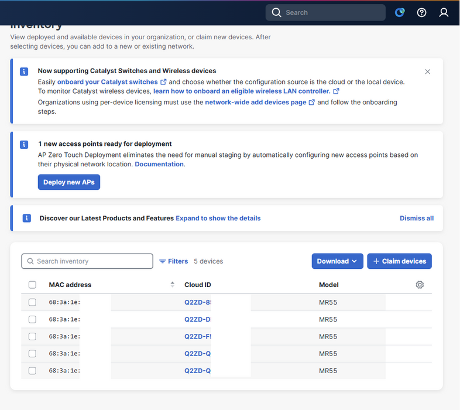Open the Documentation link
Viewport: 460px width, 410px height.
coord(159,164)
